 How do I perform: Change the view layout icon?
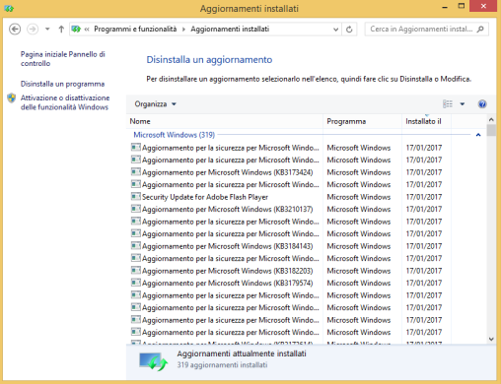tap(448, 104)
